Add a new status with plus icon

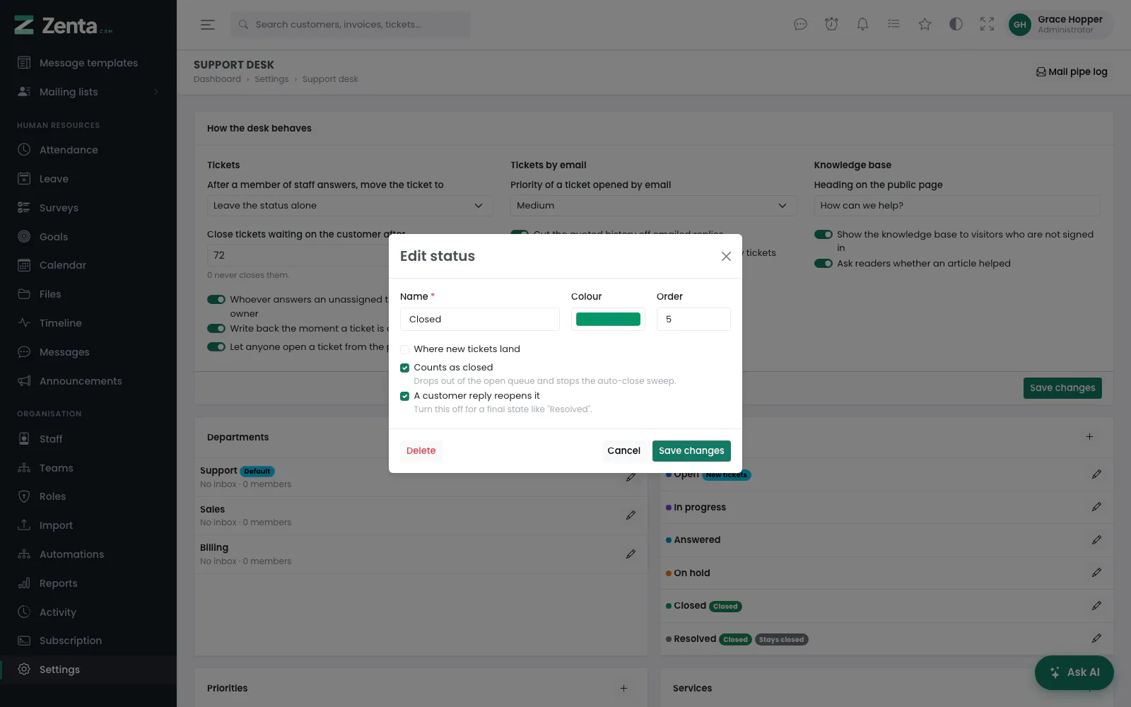[x=1089, y=437]
